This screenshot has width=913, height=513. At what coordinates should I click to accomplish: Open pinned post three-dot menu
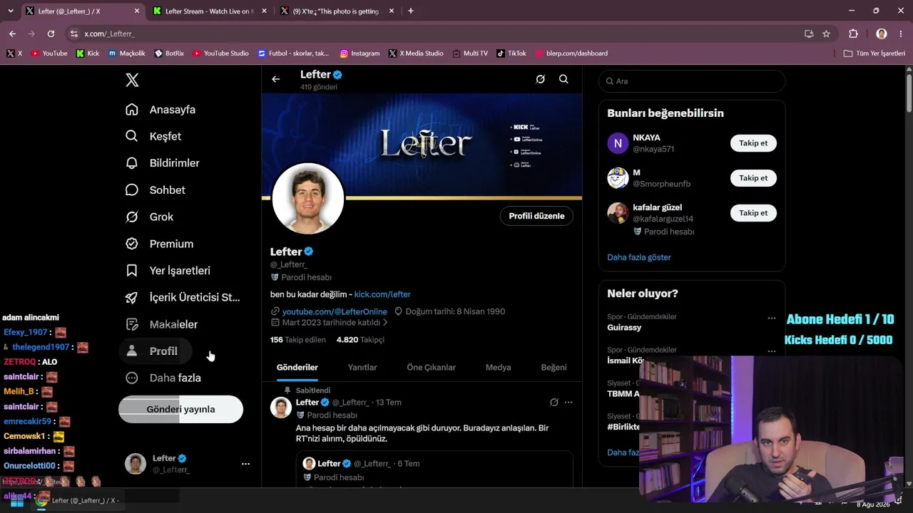pos(568,403)
